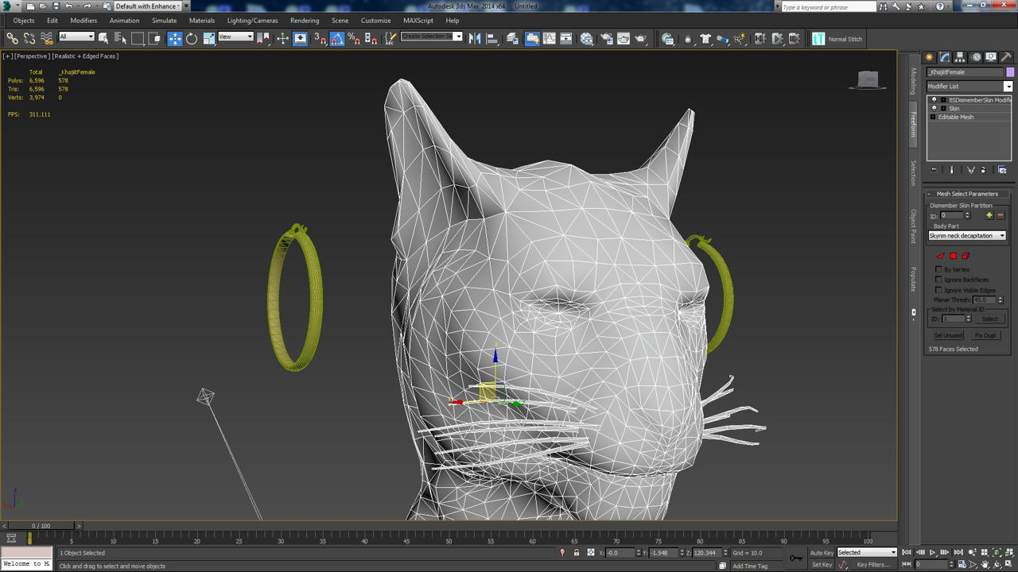Click Configure Modifier Sets icon
The height and width of the screenshot is (572, 1018).
[x=1002, y=170]
